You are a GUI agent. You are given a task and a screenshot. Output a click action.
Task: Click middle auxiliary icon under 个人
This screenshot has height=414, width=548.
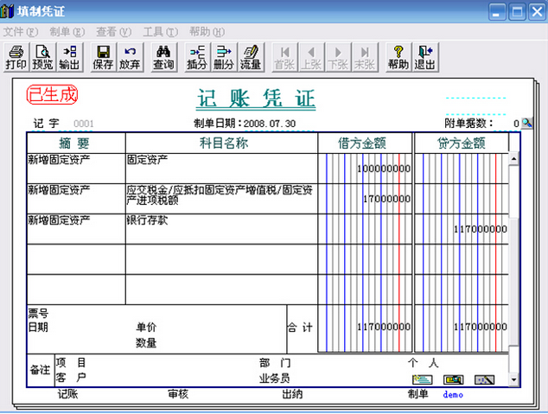click(453, 379)
